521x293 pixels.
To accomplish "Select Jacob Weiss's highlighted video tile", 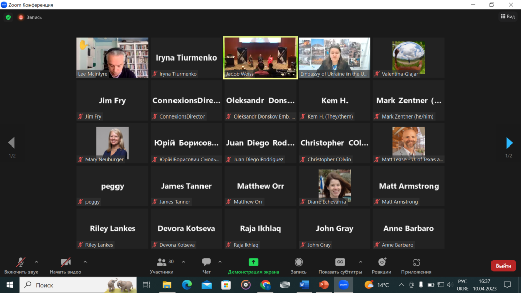I will coord(260,57).
